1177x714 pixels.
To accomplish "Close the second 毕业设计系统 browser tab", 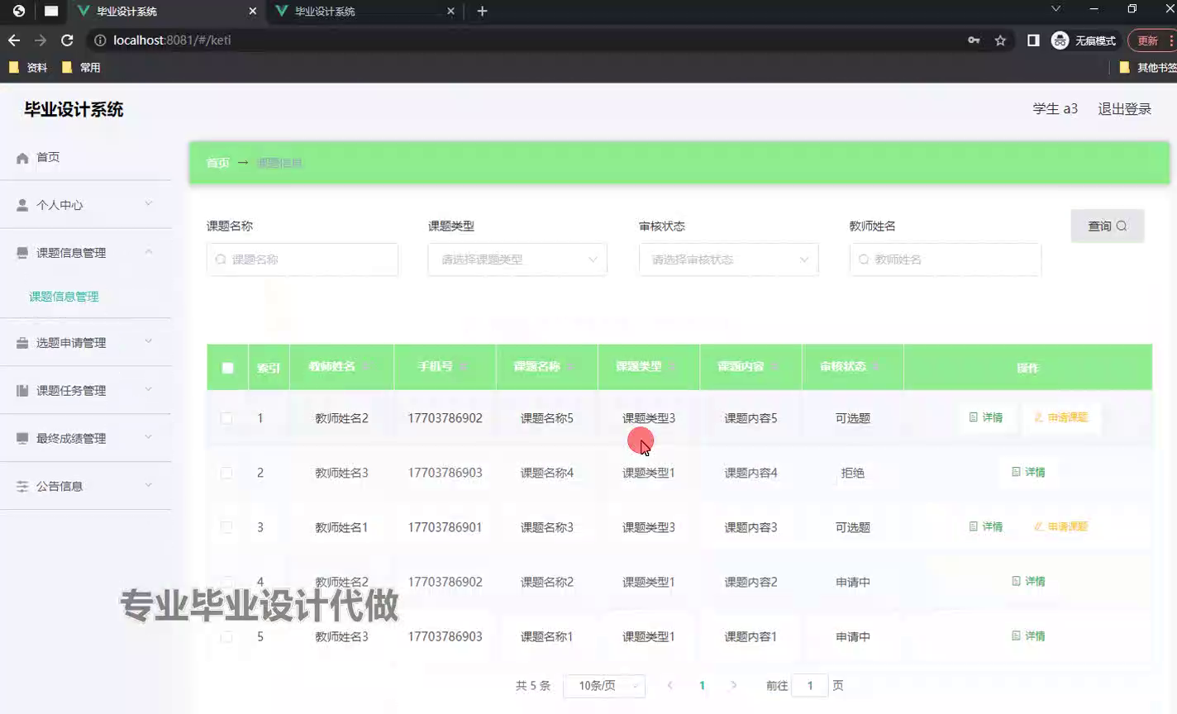I will click(x=450, y=11).
